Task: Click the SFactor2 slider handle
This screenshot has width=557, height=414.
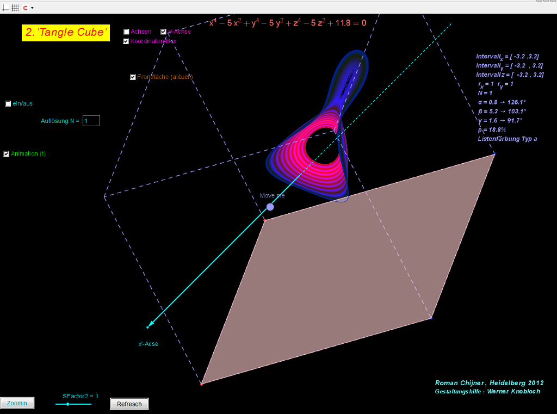Action: pyautogui.click(x=67, y=404)
